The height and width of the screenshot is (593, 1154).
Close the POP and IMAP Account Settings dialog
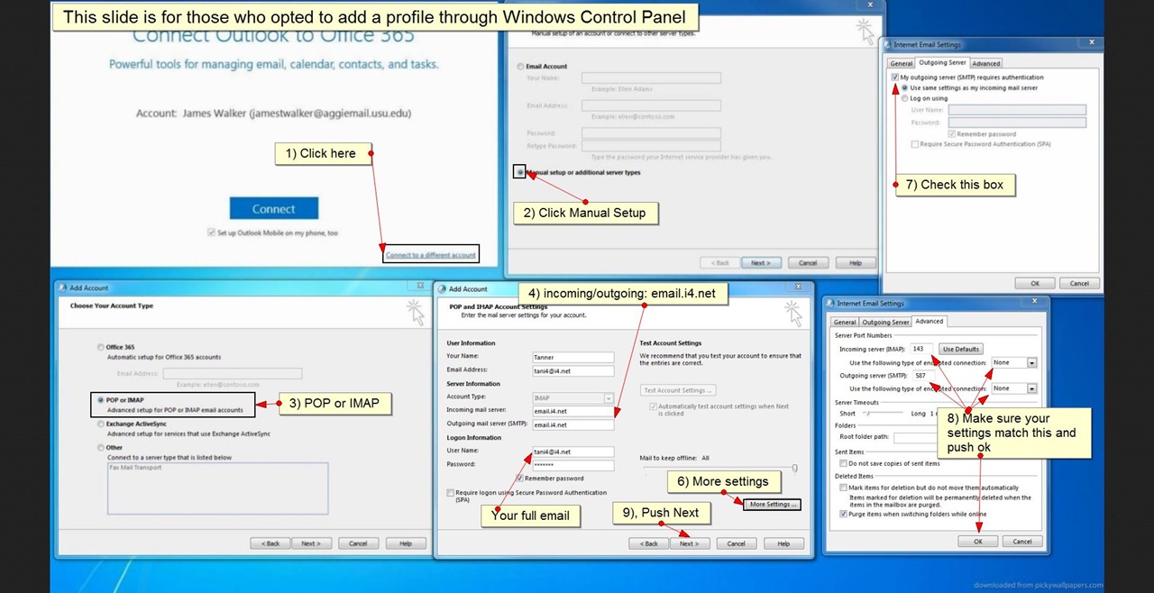point(797,286)
